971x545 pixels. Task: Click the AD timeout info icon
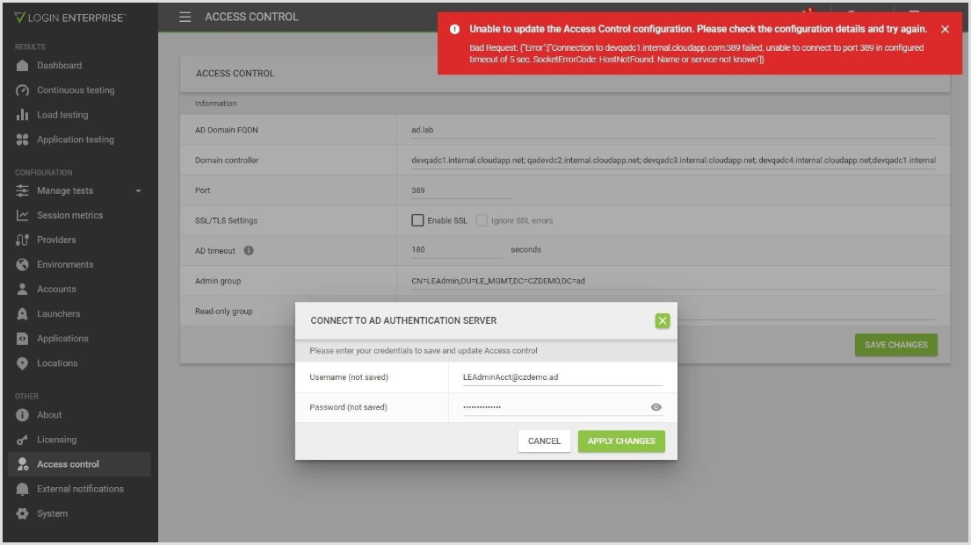pyautogui.click(x=249, y=250)
